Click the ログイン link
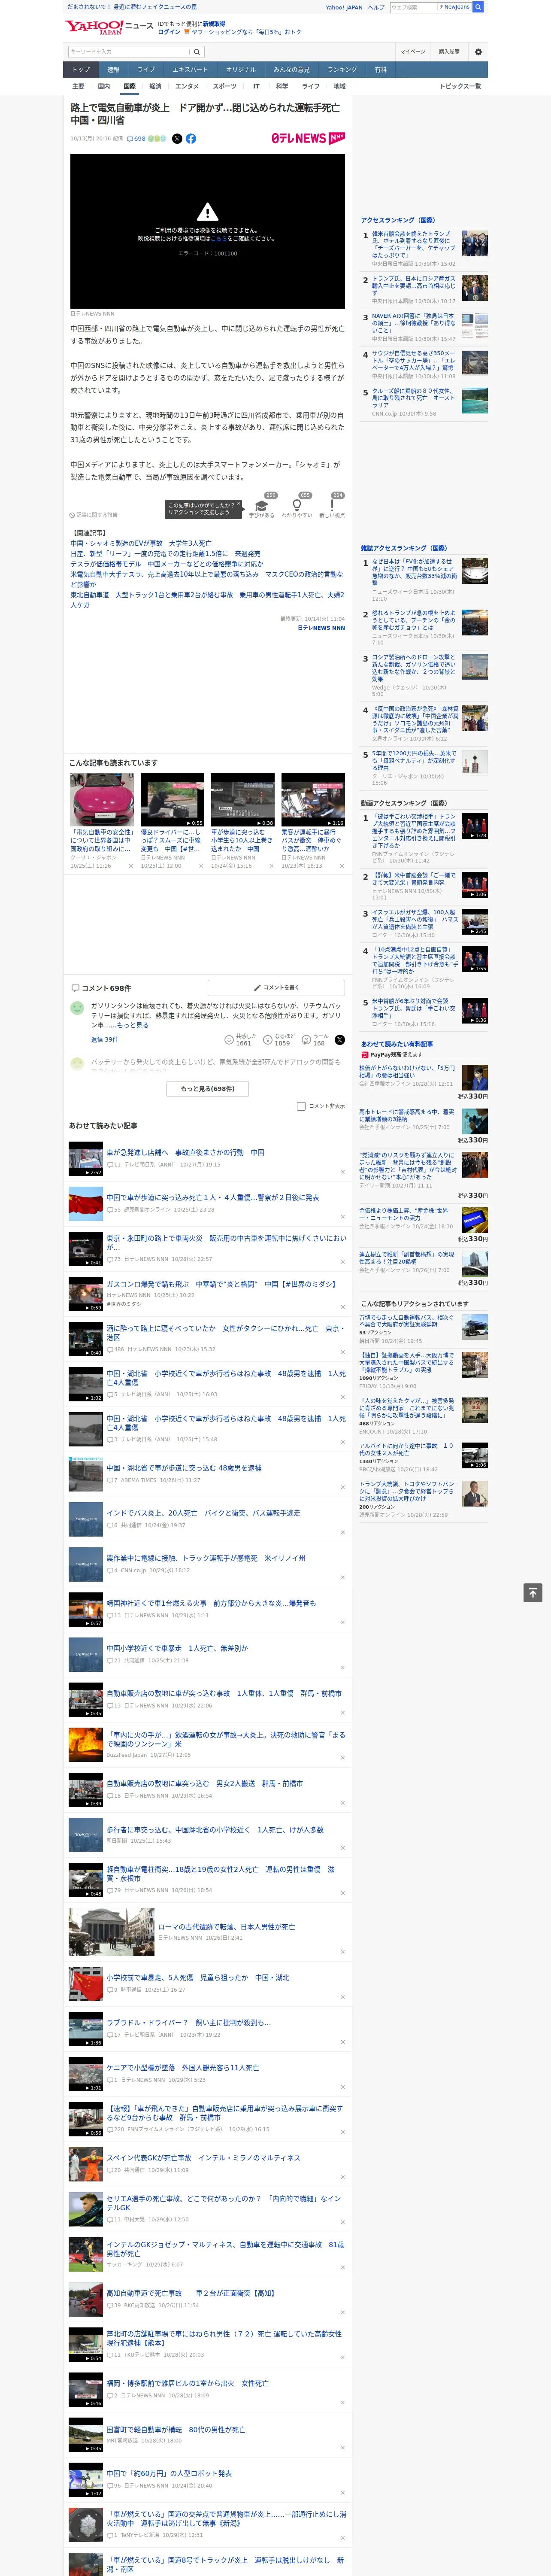 (169, 32)
